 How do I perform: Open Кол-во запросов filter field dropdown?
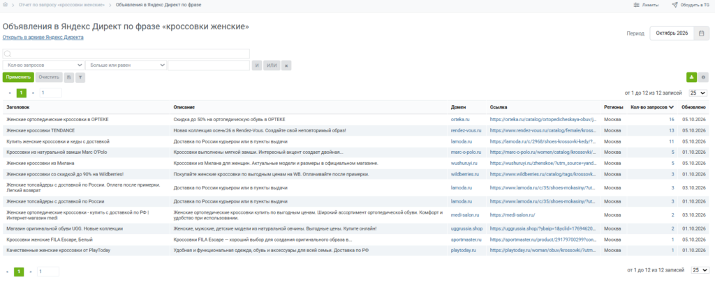pyautogui.click(x=43, y=65)
